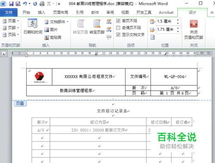The height and width of the screenshot is (163, 215).
Task: Open the 审阅 Review tab
Action: [110, 12]
